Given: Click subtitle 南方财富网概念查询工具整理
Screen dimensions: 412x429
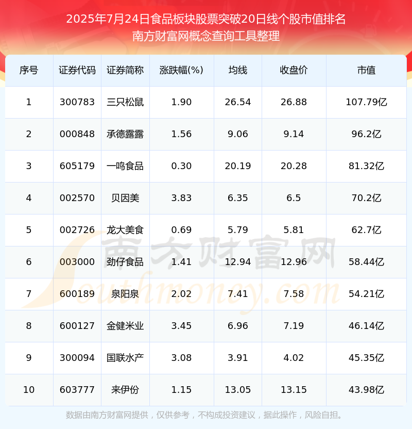Looking at the screenshot, I should pyautogui.click(x=206, y=36).
